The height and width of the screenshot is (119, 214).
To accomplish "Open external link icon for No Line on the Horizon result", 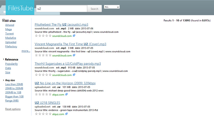I will click(66, 94).
